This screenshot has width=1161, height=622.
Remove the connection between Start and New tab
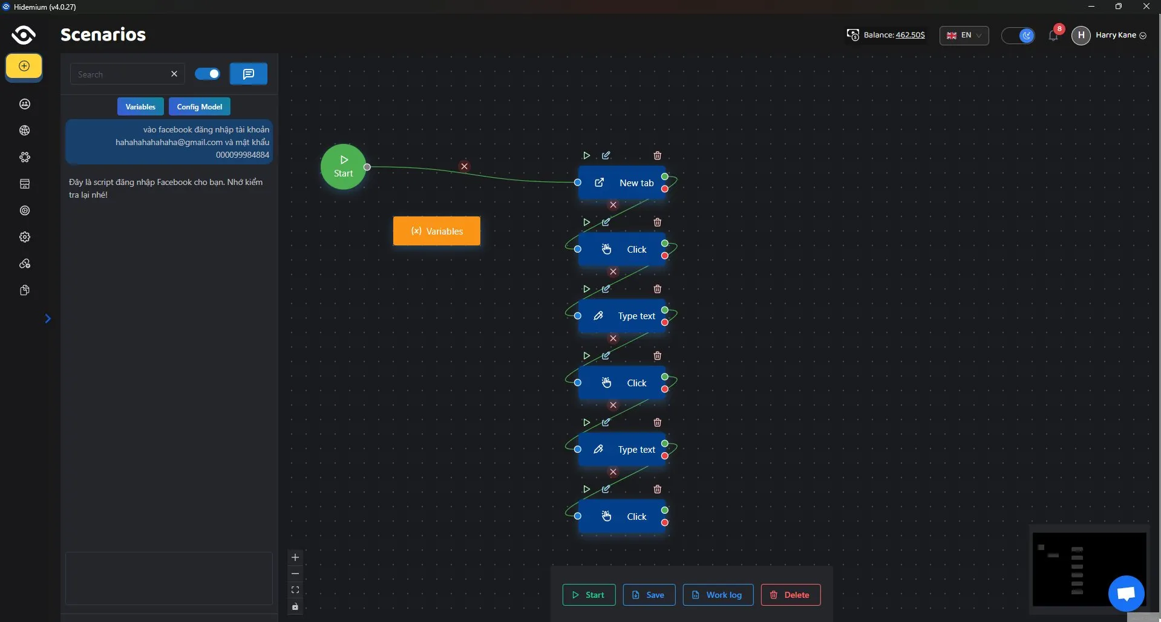pyautogui.click(x=464, y=166)
